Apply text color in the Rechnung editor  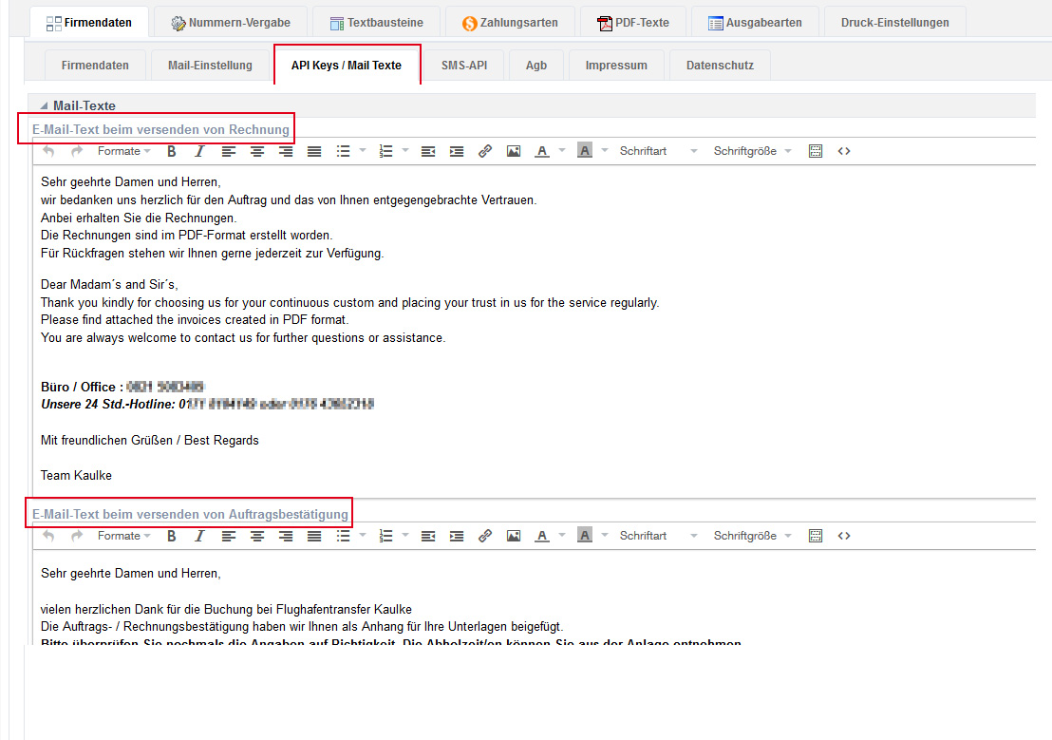pos(542,151)
